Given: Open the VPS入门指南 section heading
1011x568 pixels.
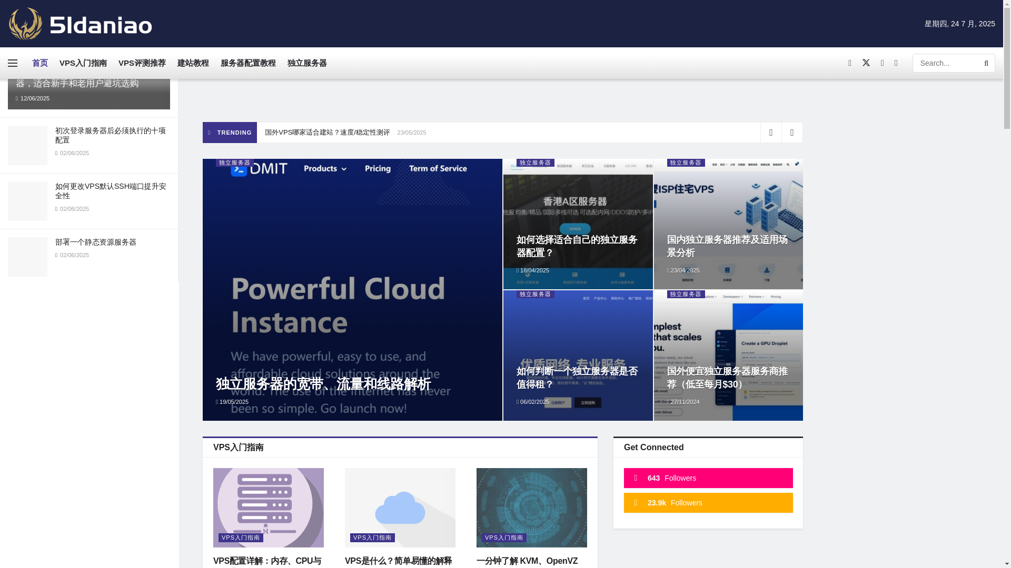Looking at the screenshot, I should coord(239,448).
